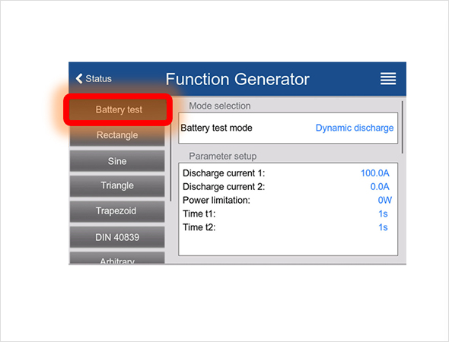The height and width of the screenshot is (342, 449).
Task: Click the back chevron beside Status
Action: [x=79, y=78]
